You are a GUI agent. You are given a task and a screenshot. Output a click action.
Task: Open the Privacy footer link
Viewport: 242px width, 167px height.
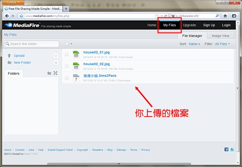coord(146,150)
